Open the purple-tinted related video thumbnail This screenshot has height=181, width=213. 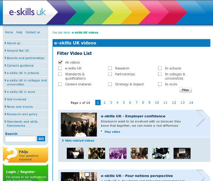118,153
